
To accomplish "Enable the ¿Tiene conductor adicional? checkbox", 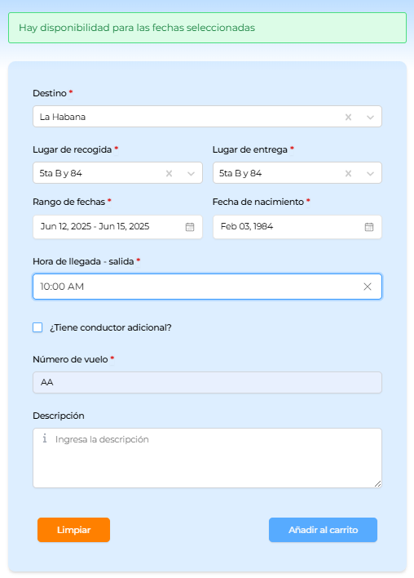I will [x=37, y=327].
